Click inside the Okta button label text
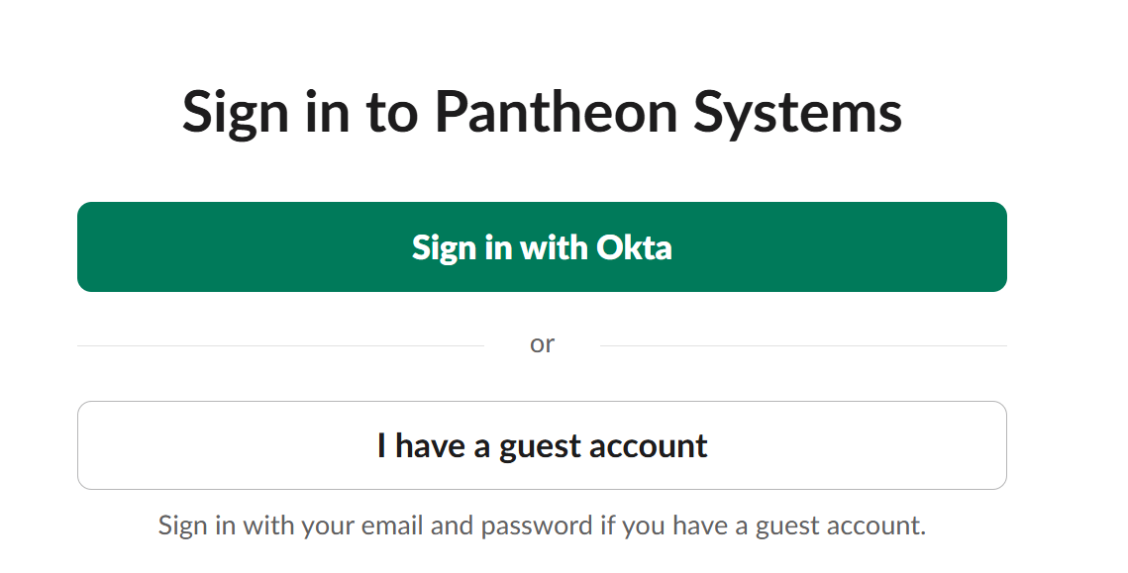Image resolution: width=1128 pixels, height=573 pixels. [542, 247]
